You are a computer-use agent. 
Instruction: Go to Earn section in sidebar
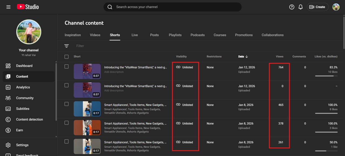(19, 130)
